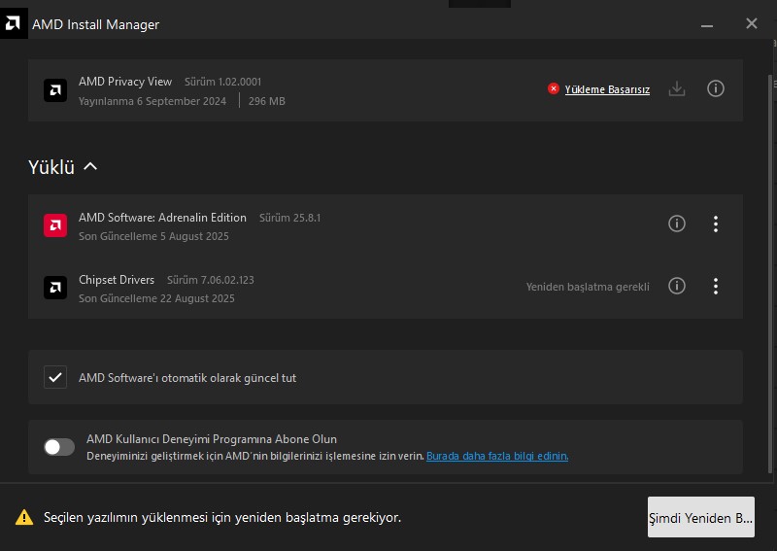Collapse the Yüklü section chevron
777x551 pixels.
point(90,166)
